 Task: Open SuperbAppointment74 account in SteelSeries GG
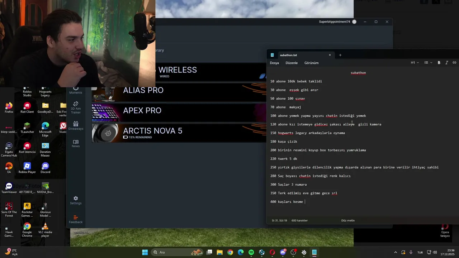coord(337,22)
